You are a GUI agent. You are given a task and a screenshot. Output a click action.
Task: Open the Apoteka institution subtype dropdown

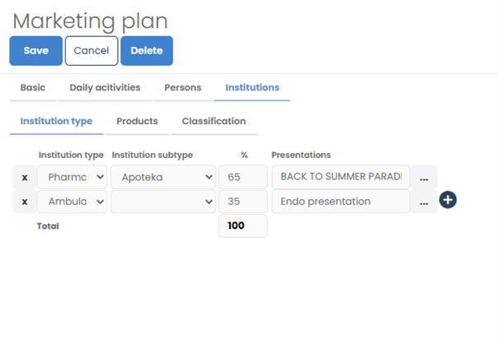tap(162, 177)
